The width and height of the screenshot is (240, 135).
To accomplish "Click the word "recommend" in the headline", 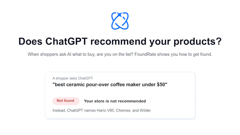I will click(x=118, y=41).
